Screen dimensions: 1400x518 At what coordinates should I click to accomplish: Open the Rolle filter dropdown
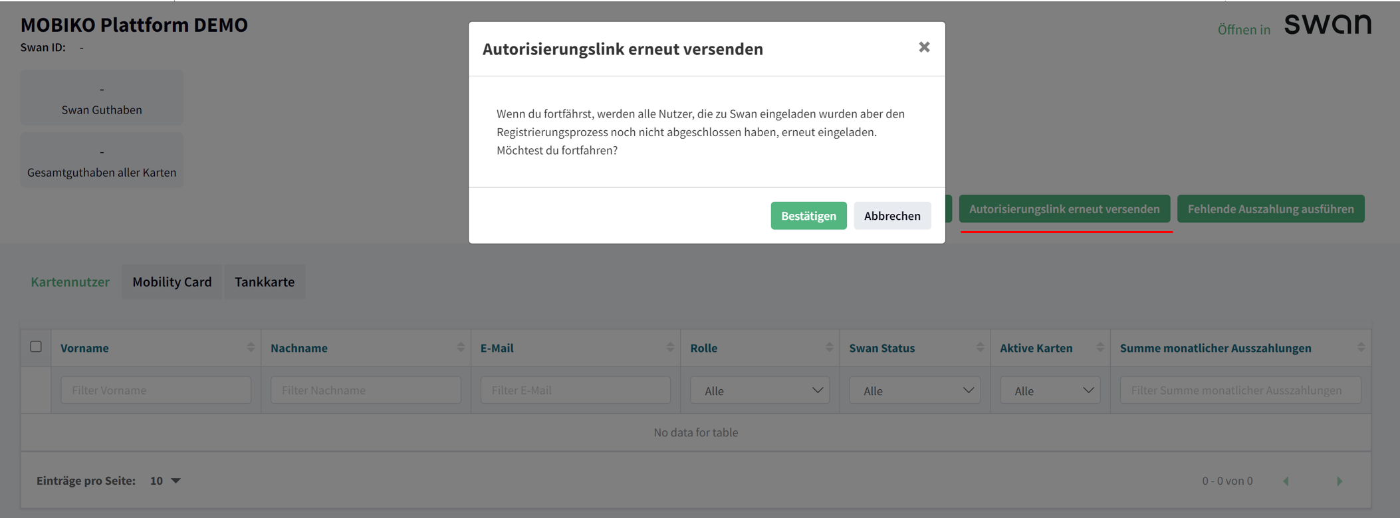tap(760, 390)
